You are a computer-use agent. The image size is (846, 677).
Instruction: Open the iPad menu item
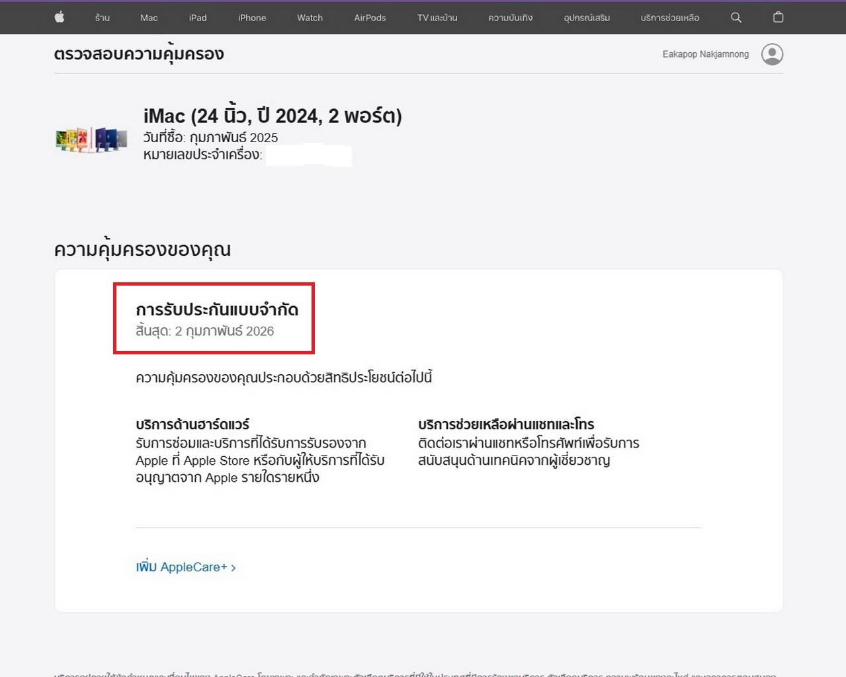click(198, 18)
